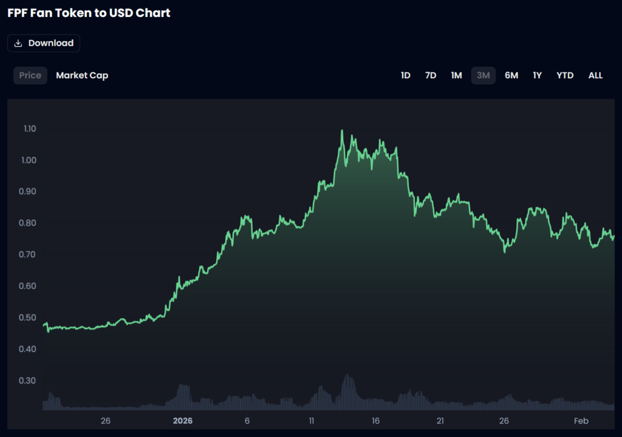Viewport: 622px width, 437px height.
Task: Click the 2026 label on the date axis
Action: click(x=183, y=421)
